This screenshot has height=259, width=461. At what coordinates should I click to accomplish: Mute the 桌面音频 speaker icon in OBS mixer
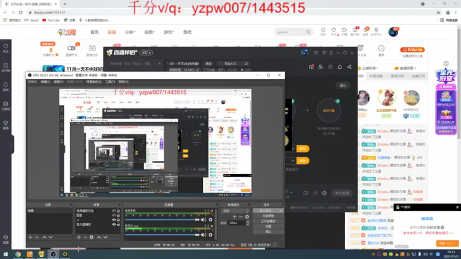pyautogui.click(x=203, y=220)
